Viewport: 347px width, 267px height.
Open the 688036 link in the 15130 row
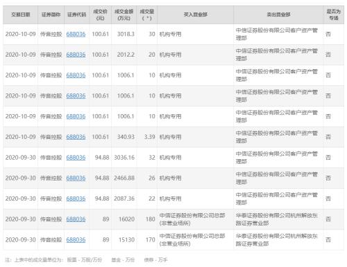point(76,240)
